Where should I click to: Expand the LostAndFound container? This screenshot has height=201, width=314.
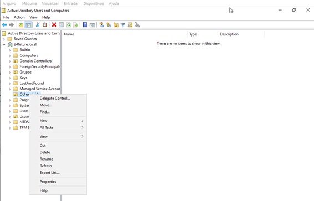click(x=9, y=84)
